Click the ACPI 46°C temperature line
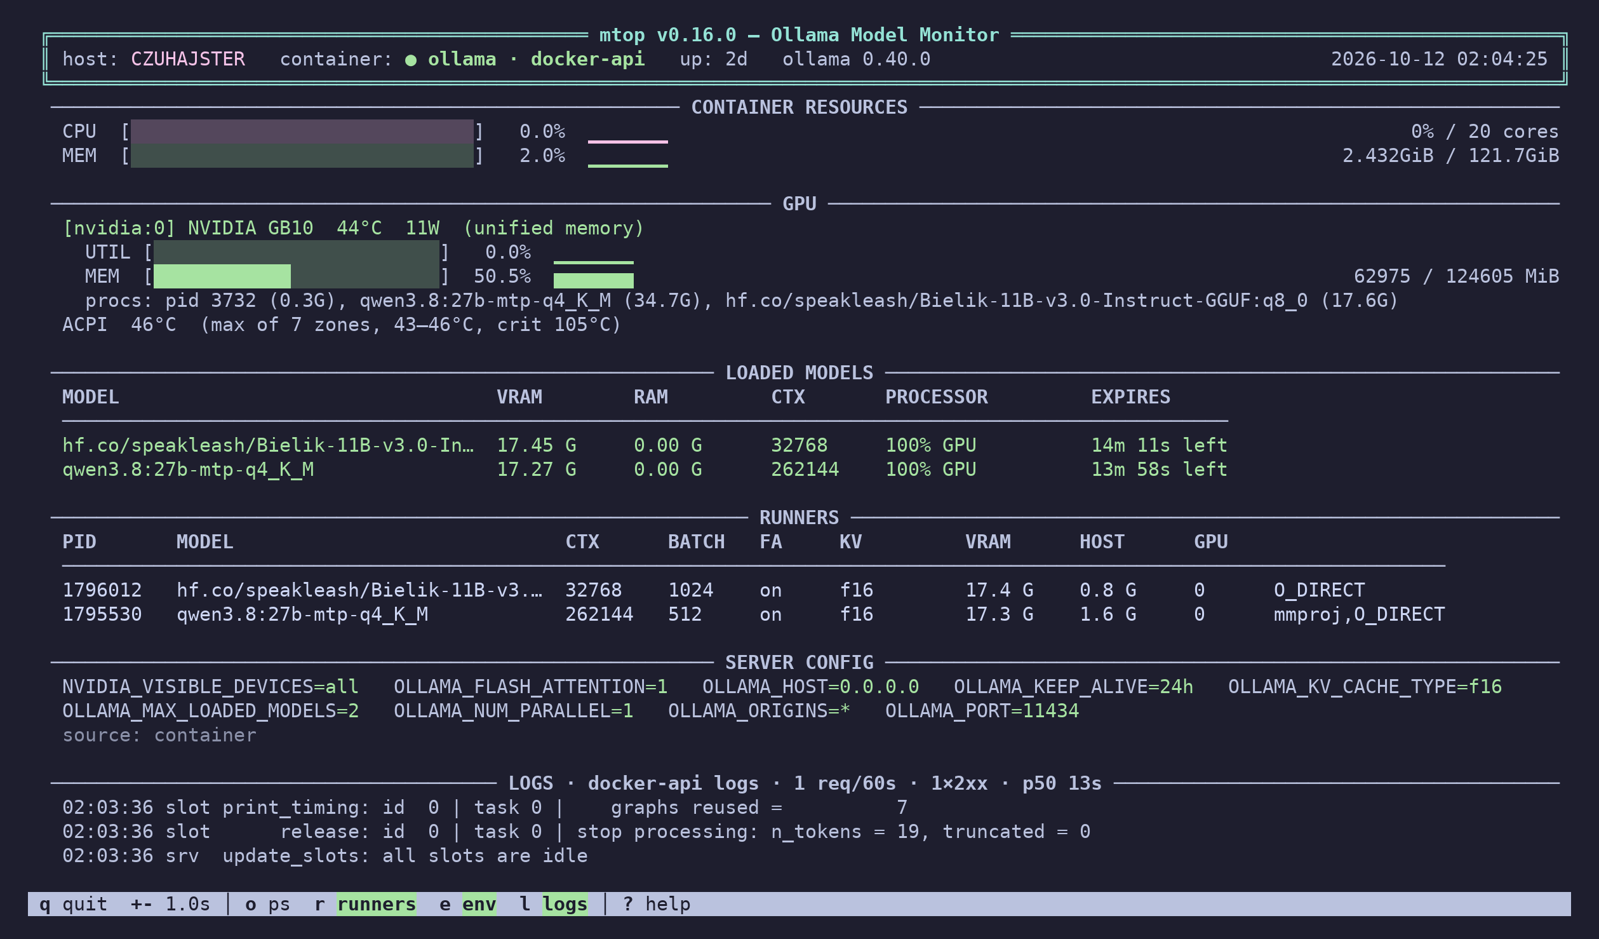The image size is (1599, 939). (x=342, y=325)
